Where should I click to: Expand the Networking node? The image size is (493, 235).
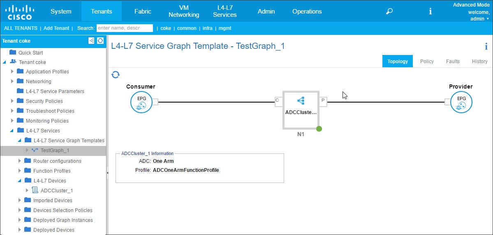(x=12, y=81)
